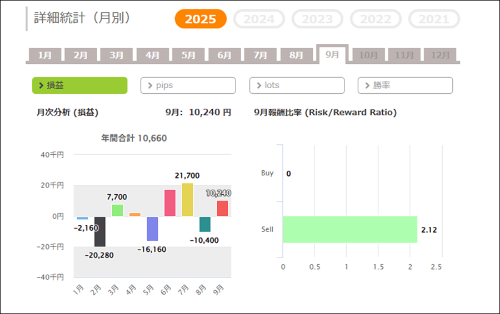This screenshot has height=314, width=500.
Task: Switch to the 3月 tab
Action: pyautogui.click(x=117, y=55)
